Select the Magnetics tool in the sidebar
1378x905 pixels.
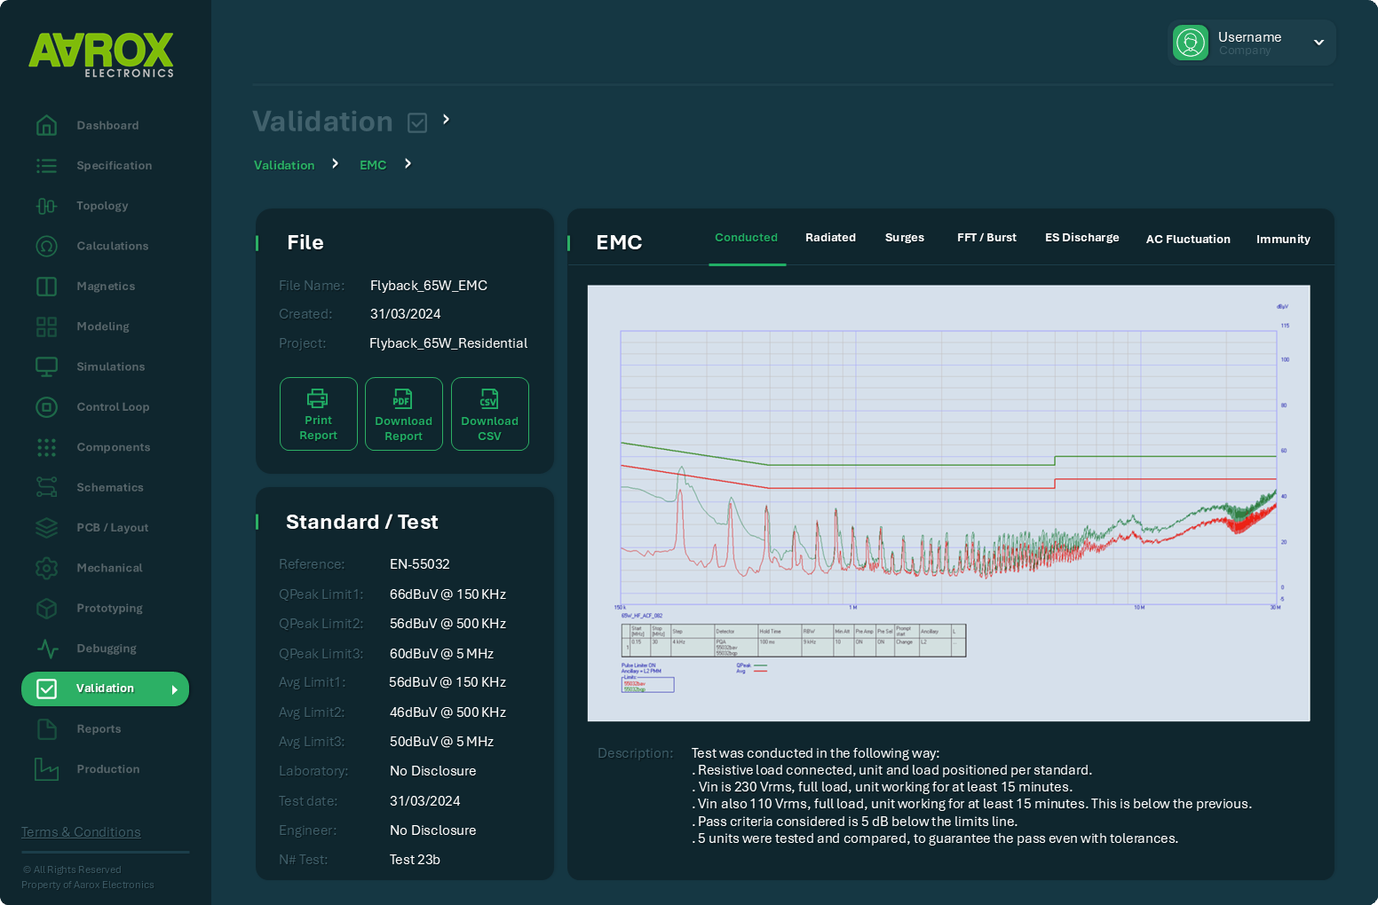106,286
